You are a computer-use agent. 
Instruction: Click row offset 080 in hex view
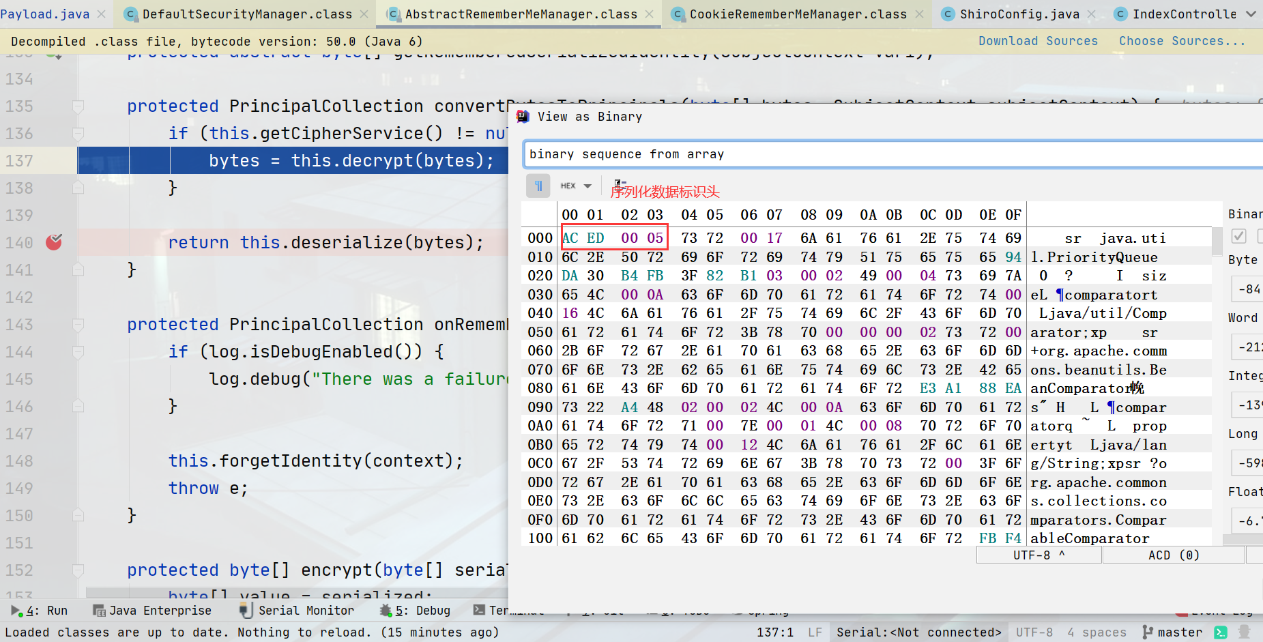540,388
